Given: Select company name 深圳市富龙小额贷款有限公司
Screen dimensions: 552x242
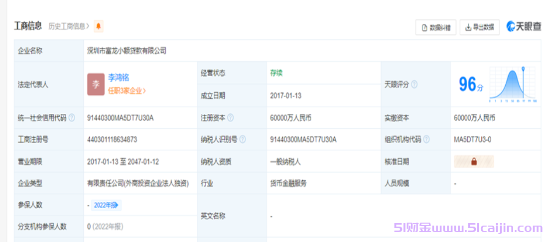Looking at the screenshot, I should [x=127, y=51].
